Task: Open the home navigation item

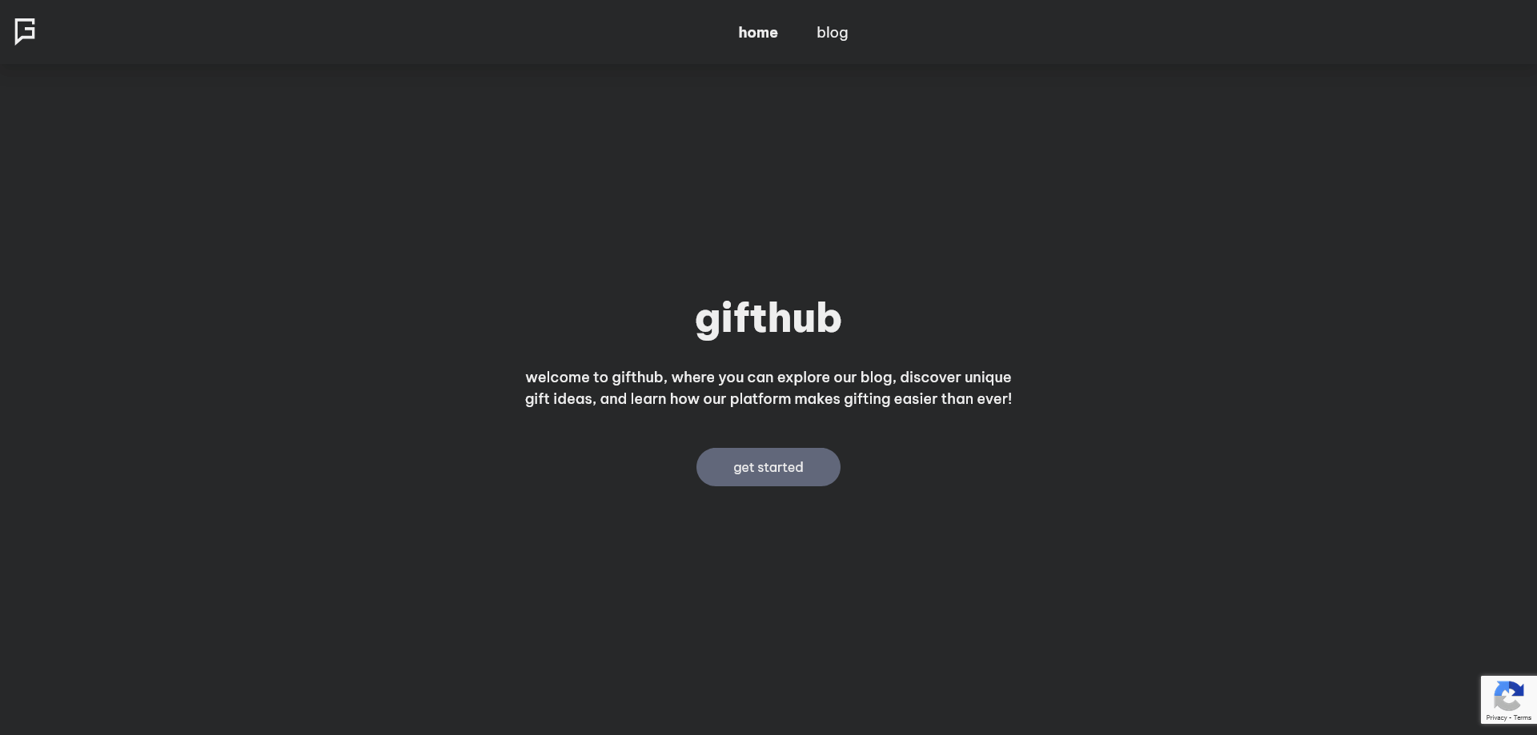Action: click(x=758, y=33)
